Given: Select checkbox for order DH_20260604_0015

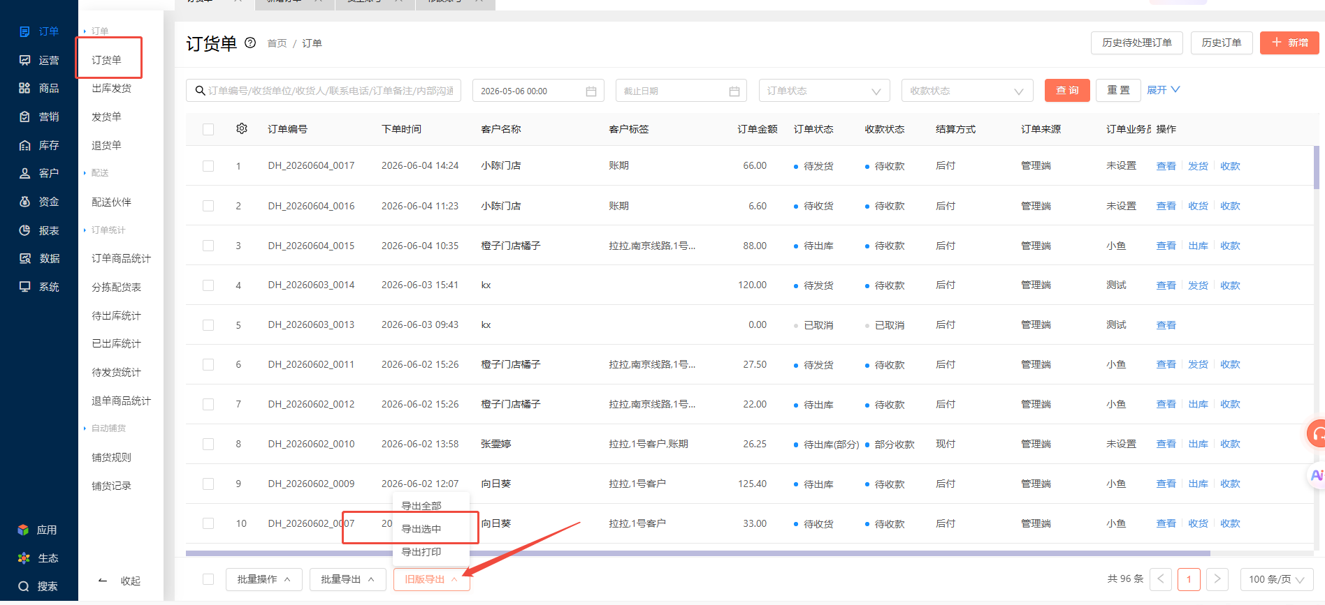Looking at the screenshot, I should 208,246.
